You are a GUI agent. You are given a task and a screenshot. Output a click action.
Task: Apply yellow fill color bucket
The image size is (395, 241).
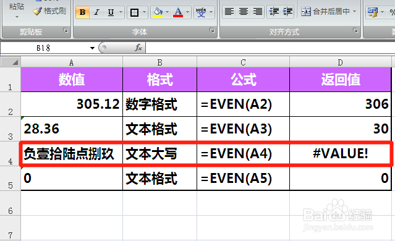pos(158,12)
